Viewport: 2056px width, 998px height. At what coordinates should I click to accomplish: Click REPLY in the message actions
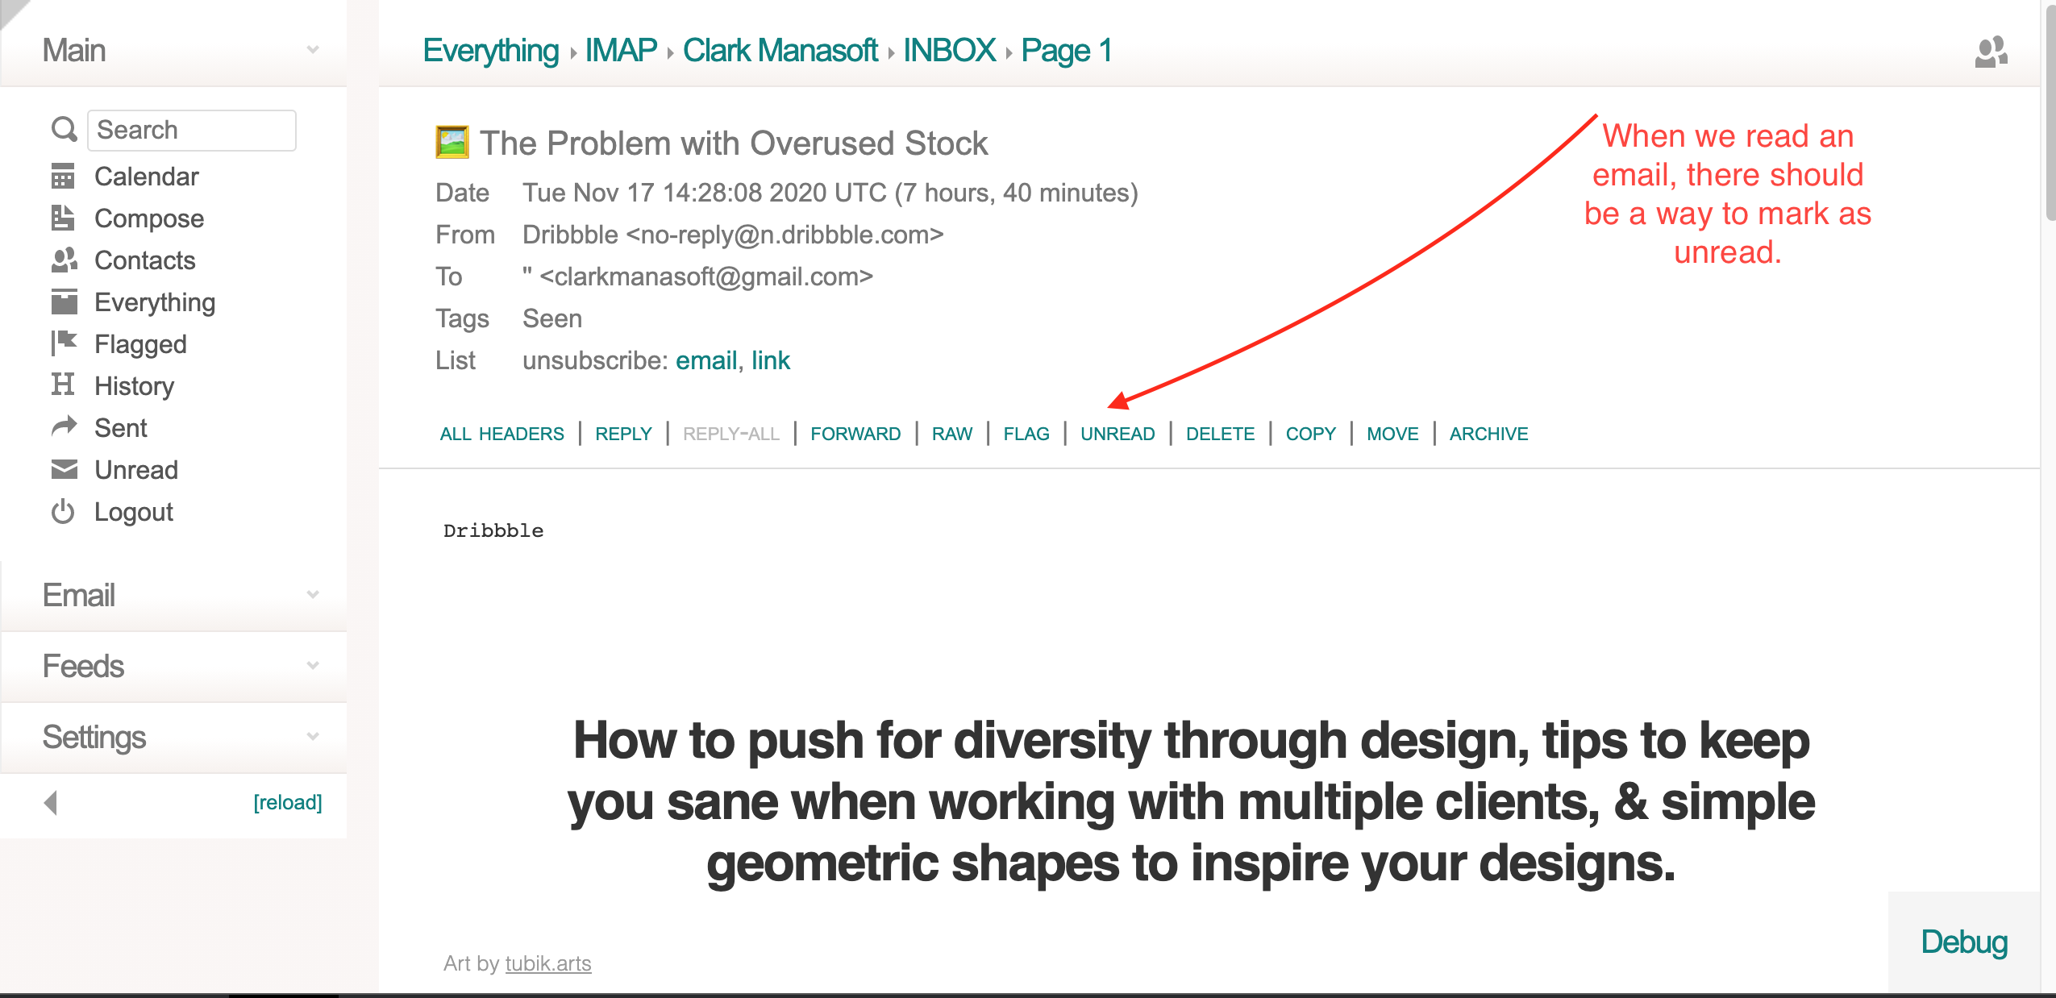tap(622, 434)
